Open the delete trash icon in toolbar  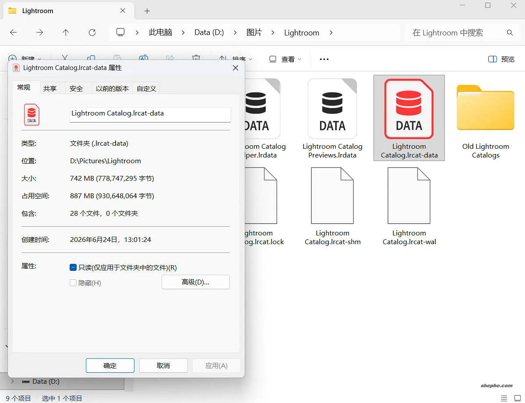tap(196, 58)
